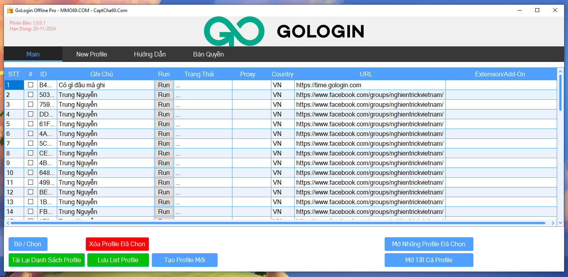Click the vertical scrollbar down arrow
This screenshot has height=277, width=568.
click(560, 223)
